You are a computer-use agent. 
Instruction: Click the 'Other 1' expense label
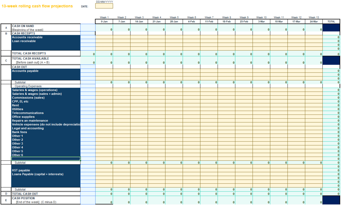click(x=17, y=136)
